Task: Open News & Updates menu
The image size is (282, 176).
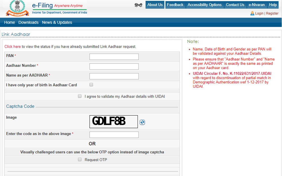Action: tap(57, 22)
